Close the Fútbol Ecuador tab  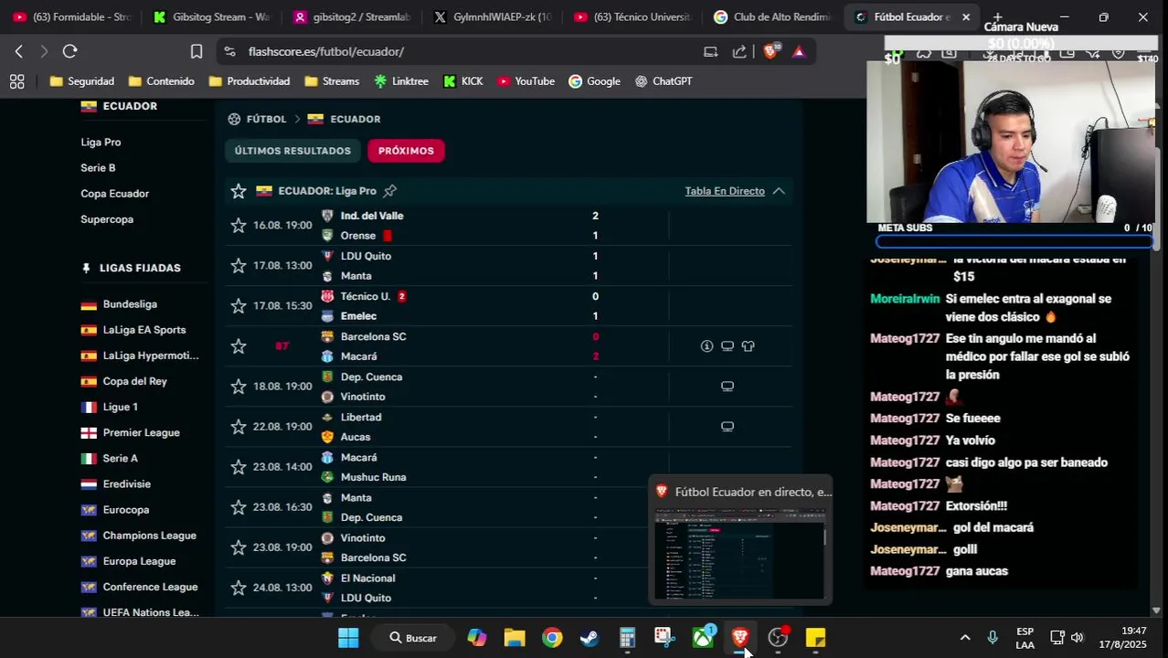(x=966, y=17)
